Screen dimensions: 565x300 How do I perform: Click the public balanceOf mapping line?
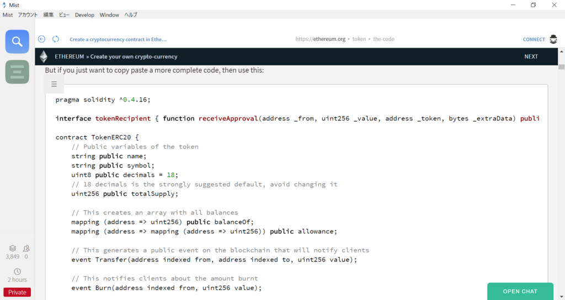point(163,222)
